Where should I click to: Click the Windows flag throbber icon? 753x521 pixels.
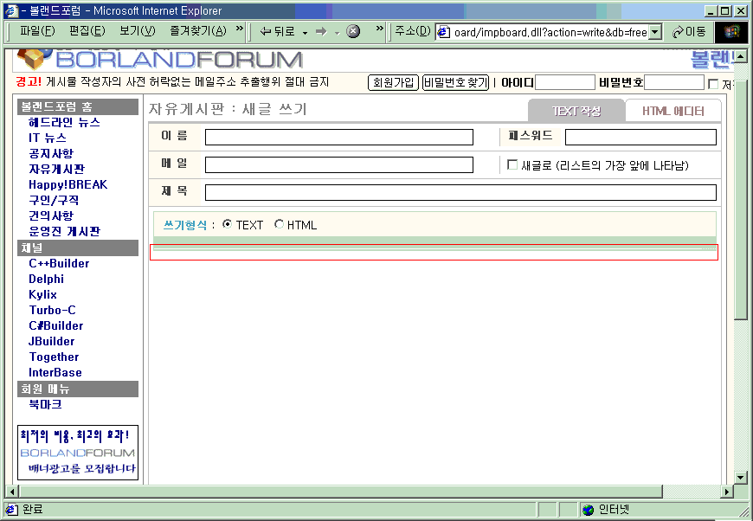coord(731,31)
